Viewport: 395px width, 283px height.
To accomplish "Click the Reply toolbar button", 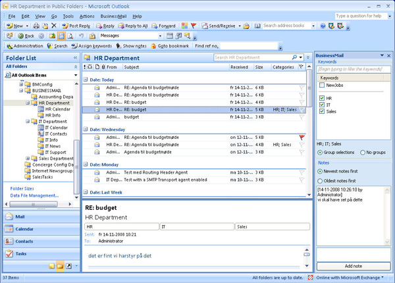I will (x=105, y=26).
